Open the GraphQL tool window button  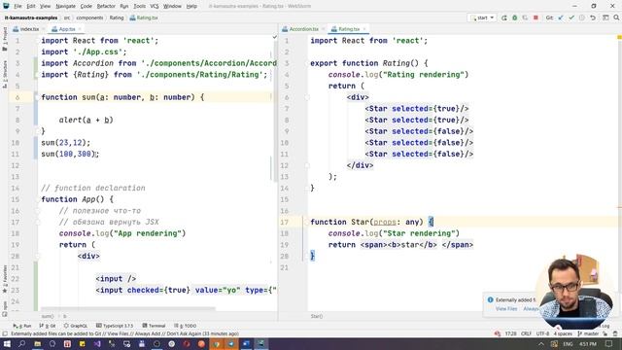[76, 326]
